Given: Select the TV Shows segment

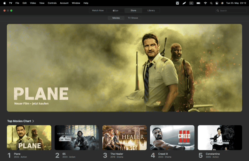Looking at the screenshot, I should pos(133,18).
